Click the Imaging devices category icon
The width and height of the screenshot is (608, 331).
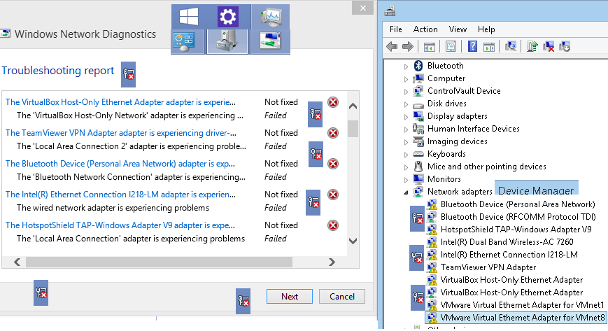[418, 141]
